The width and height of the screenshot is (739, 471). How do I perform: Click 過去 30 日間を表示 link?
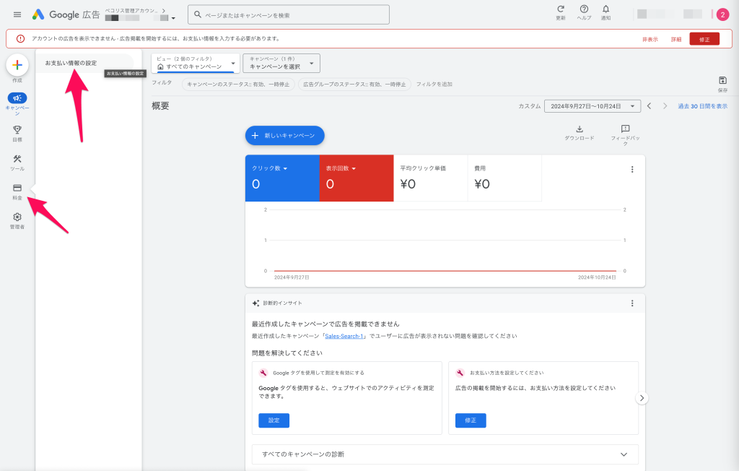point(702,106)
